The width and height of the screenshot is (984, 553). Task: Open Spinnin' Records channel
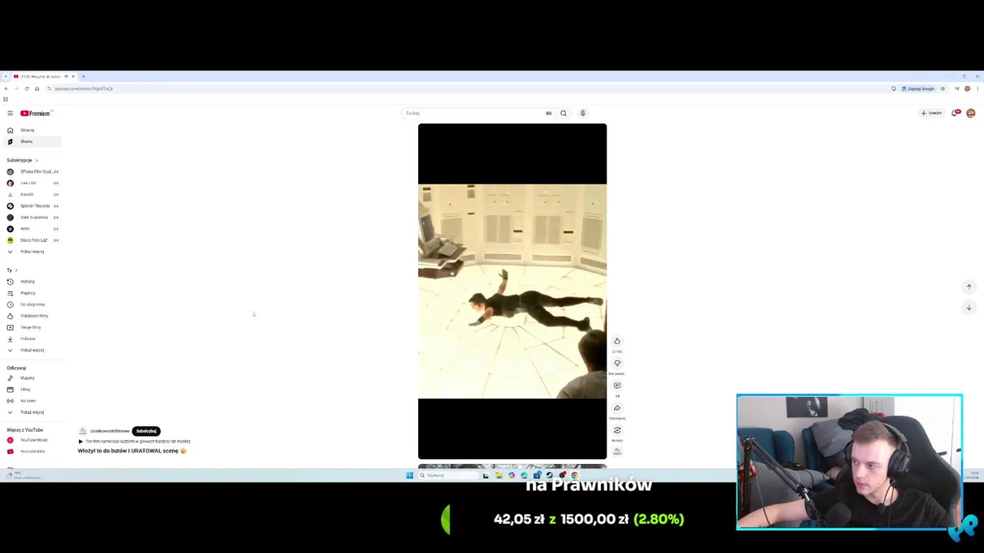[x=31, y=206]
